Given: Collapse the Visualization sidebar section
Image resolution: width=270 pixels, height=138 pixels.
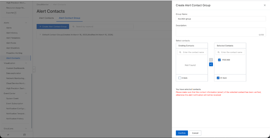Looking at the screenshot, I should [x=26, y=63].
